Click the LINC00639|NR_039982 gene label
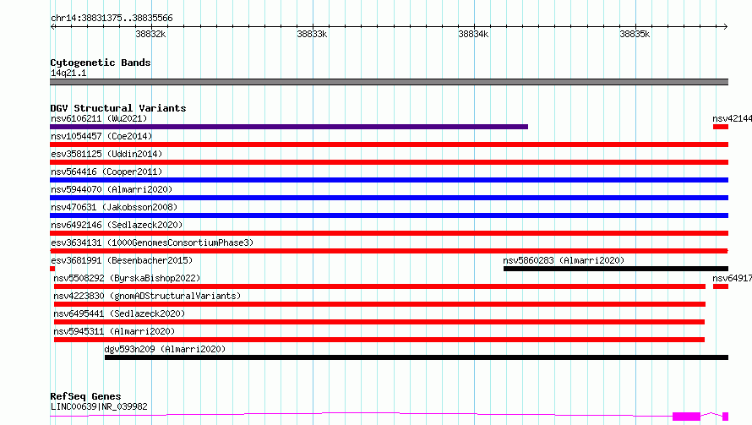752x425 pixels. 99,406
